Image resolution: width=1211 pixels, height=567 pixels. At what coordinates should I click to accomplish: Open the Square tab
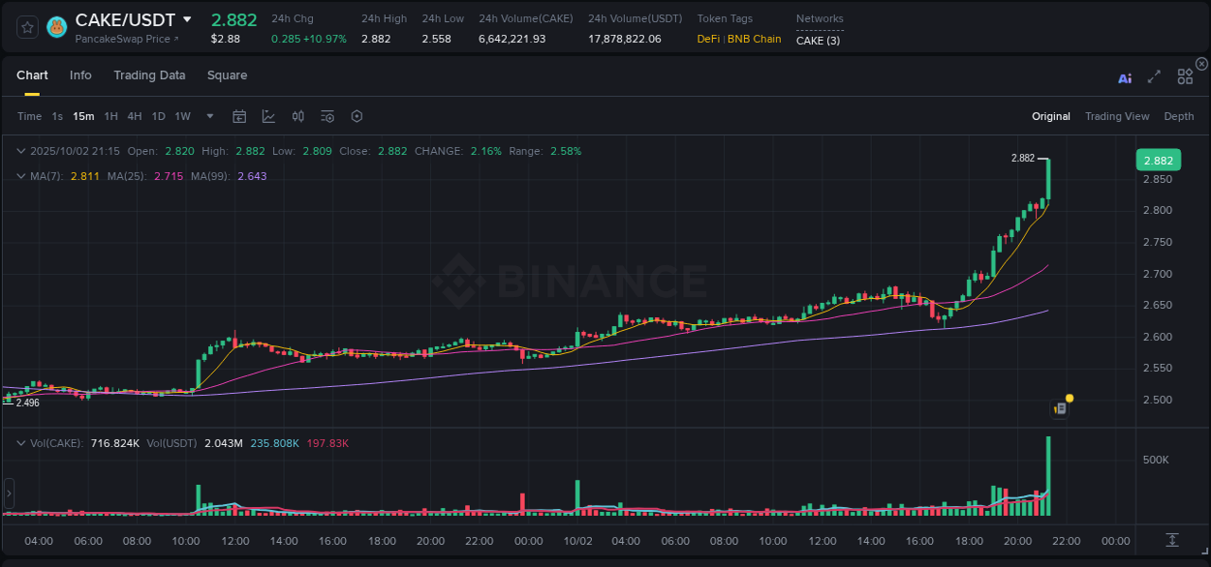pos(227,75)
